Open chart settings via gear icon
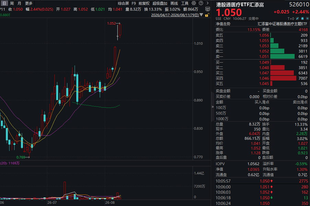Viewport: 310px width, 206px height. [194, 3]
